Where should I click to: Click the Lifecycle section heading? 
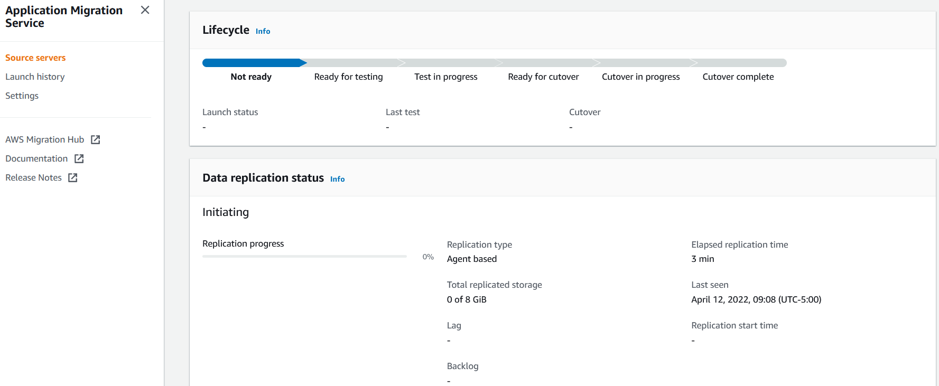(x=226, y=30)
